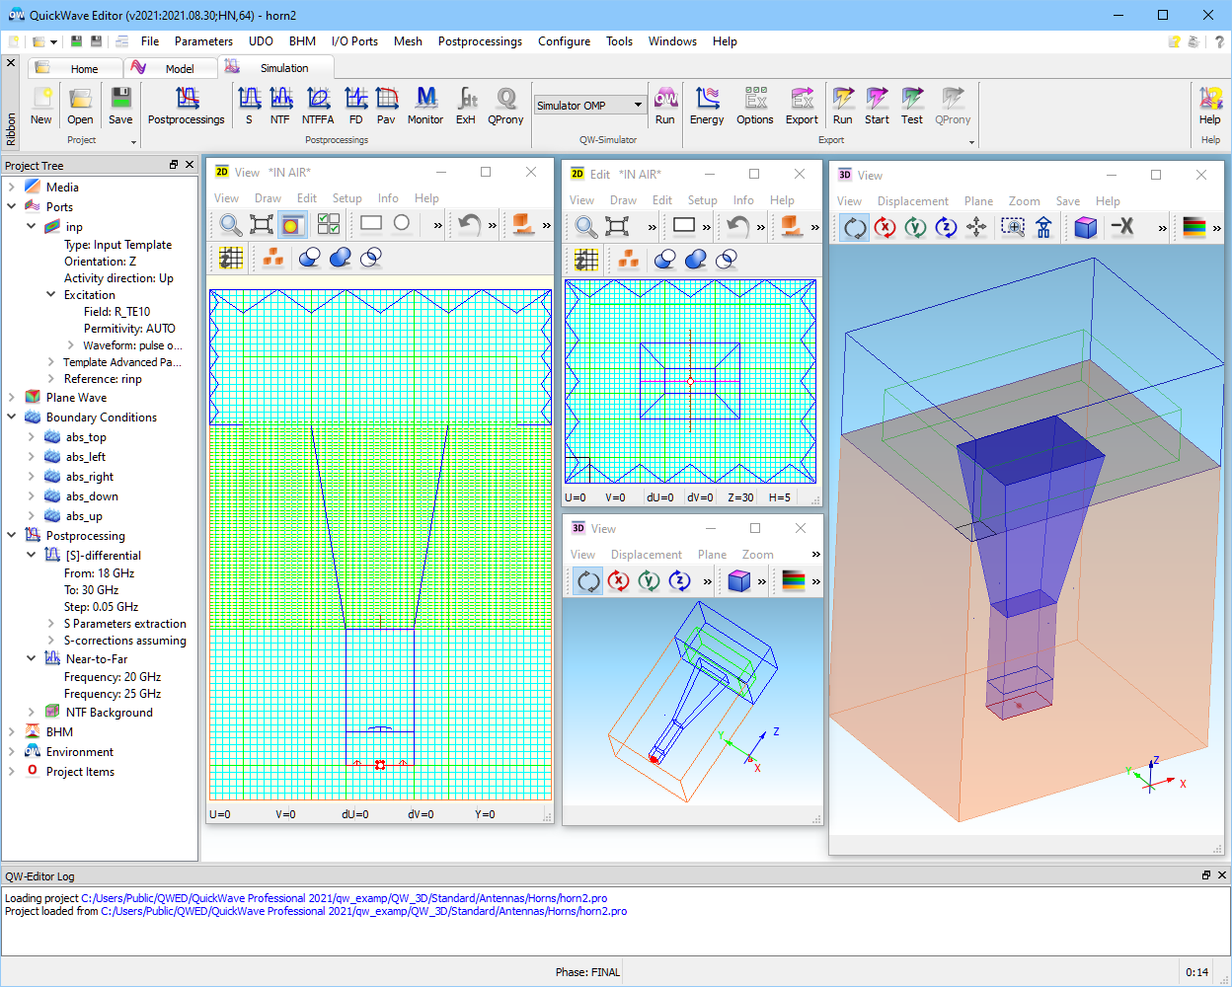Click the Help ribbon button

pos(1210,106)
